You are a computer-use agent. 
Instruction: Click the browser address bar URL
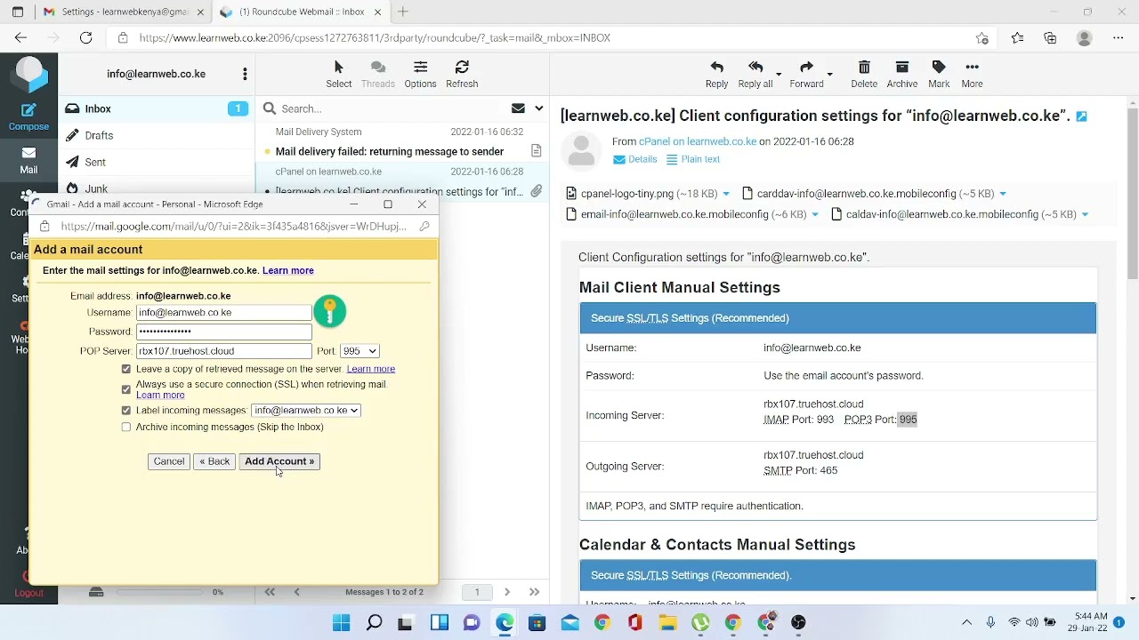pyautogui.click(x=375, y=37)
